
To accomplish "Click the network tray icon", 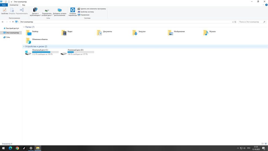I will click(241, 148).
